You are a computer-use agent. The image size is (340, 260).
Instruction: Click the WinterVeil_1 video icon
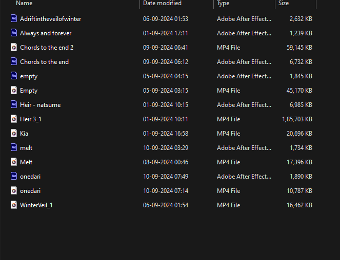coord(14,205)
